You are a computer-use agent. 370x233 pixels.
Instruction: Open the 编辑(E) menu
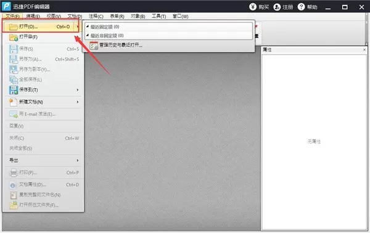33,16
